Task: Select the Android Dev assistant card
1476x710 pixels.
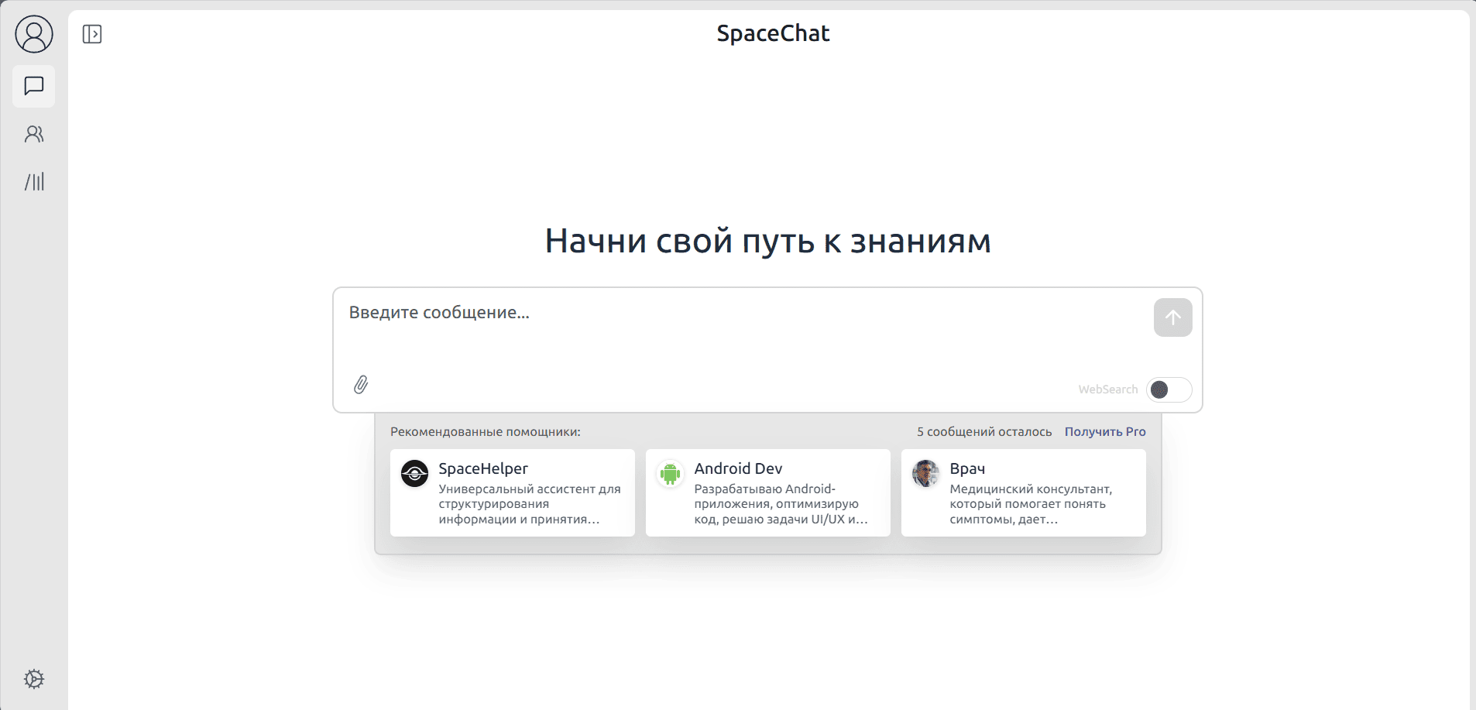Action: [x=768, y=493]
